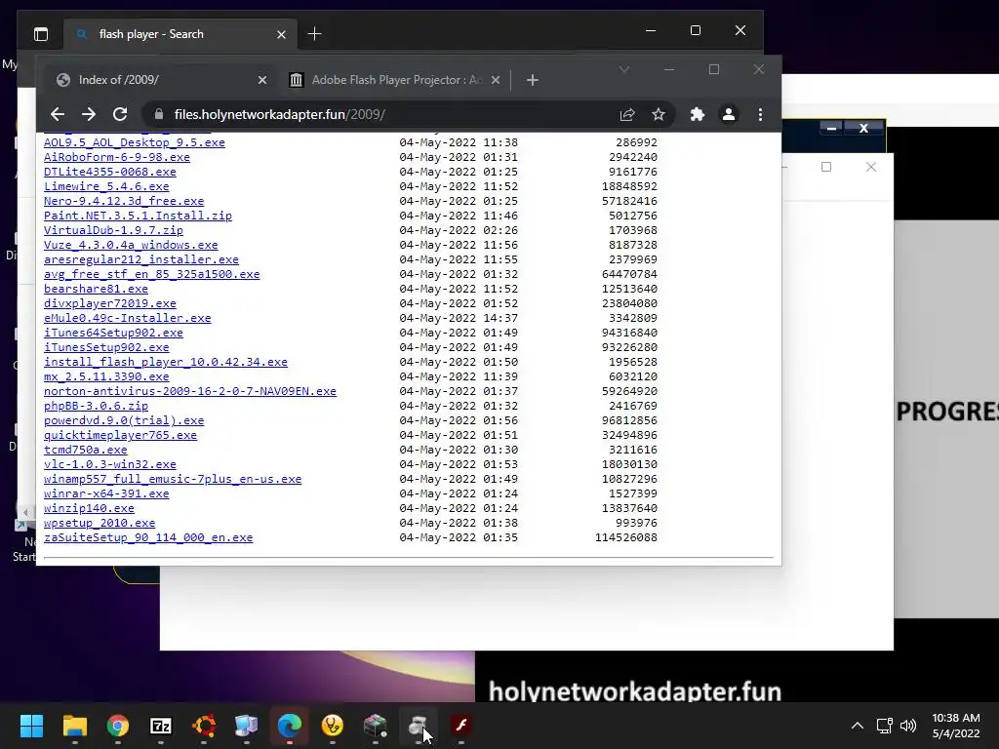Open volume control in system tray
The width and height of the screenshot is (999, 749).
point(908,726)
